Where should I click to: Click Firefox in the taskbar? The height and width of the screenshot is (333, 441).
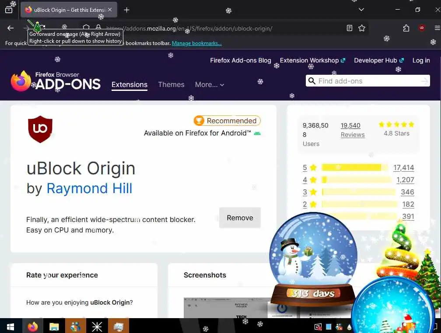33,326
